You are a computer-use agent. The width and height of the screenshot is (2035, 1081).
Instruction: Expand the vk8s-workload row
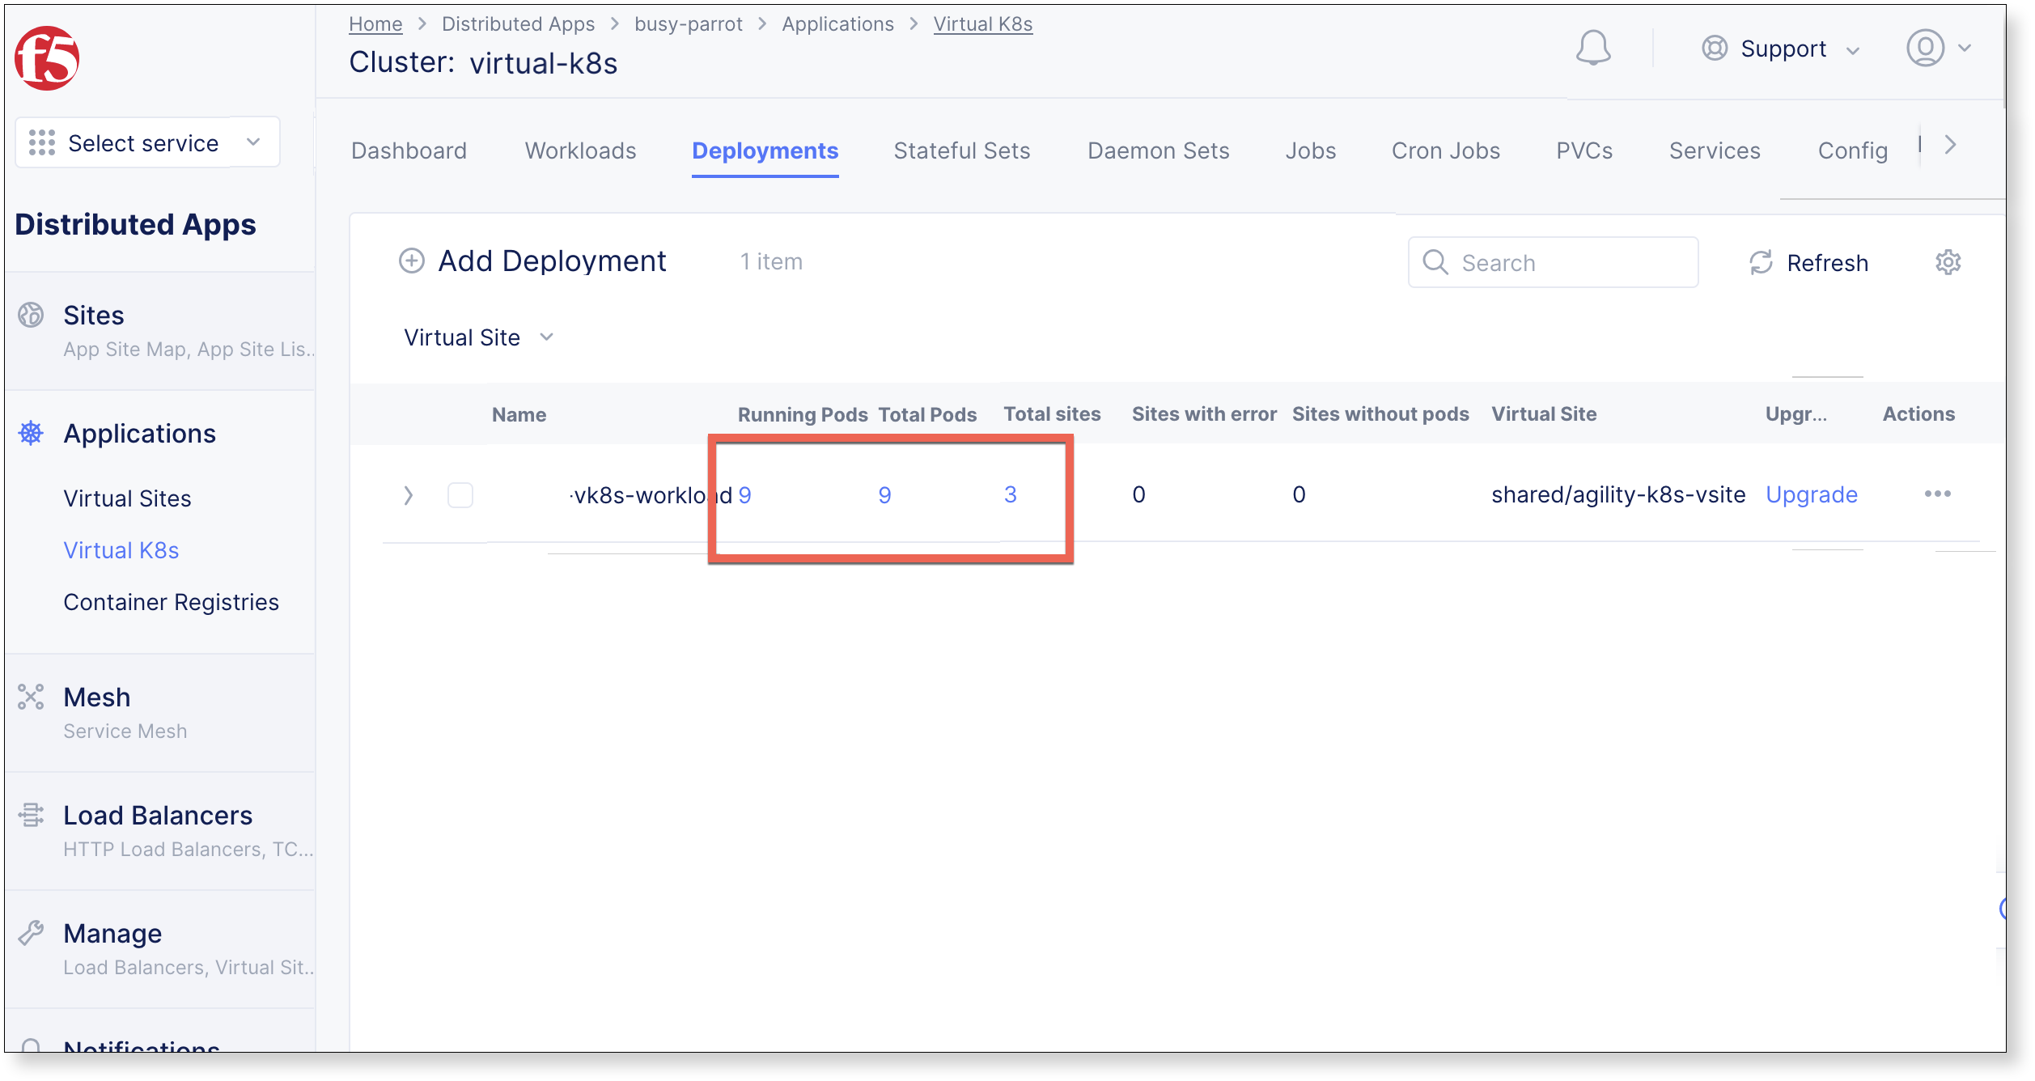(x=409, y=495)
